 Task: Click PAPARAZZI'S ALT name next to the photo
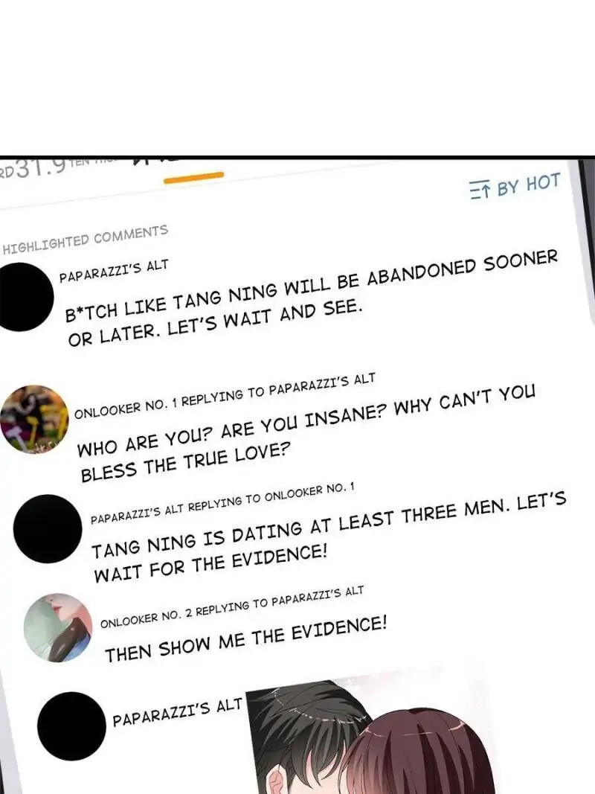(178, 712)
